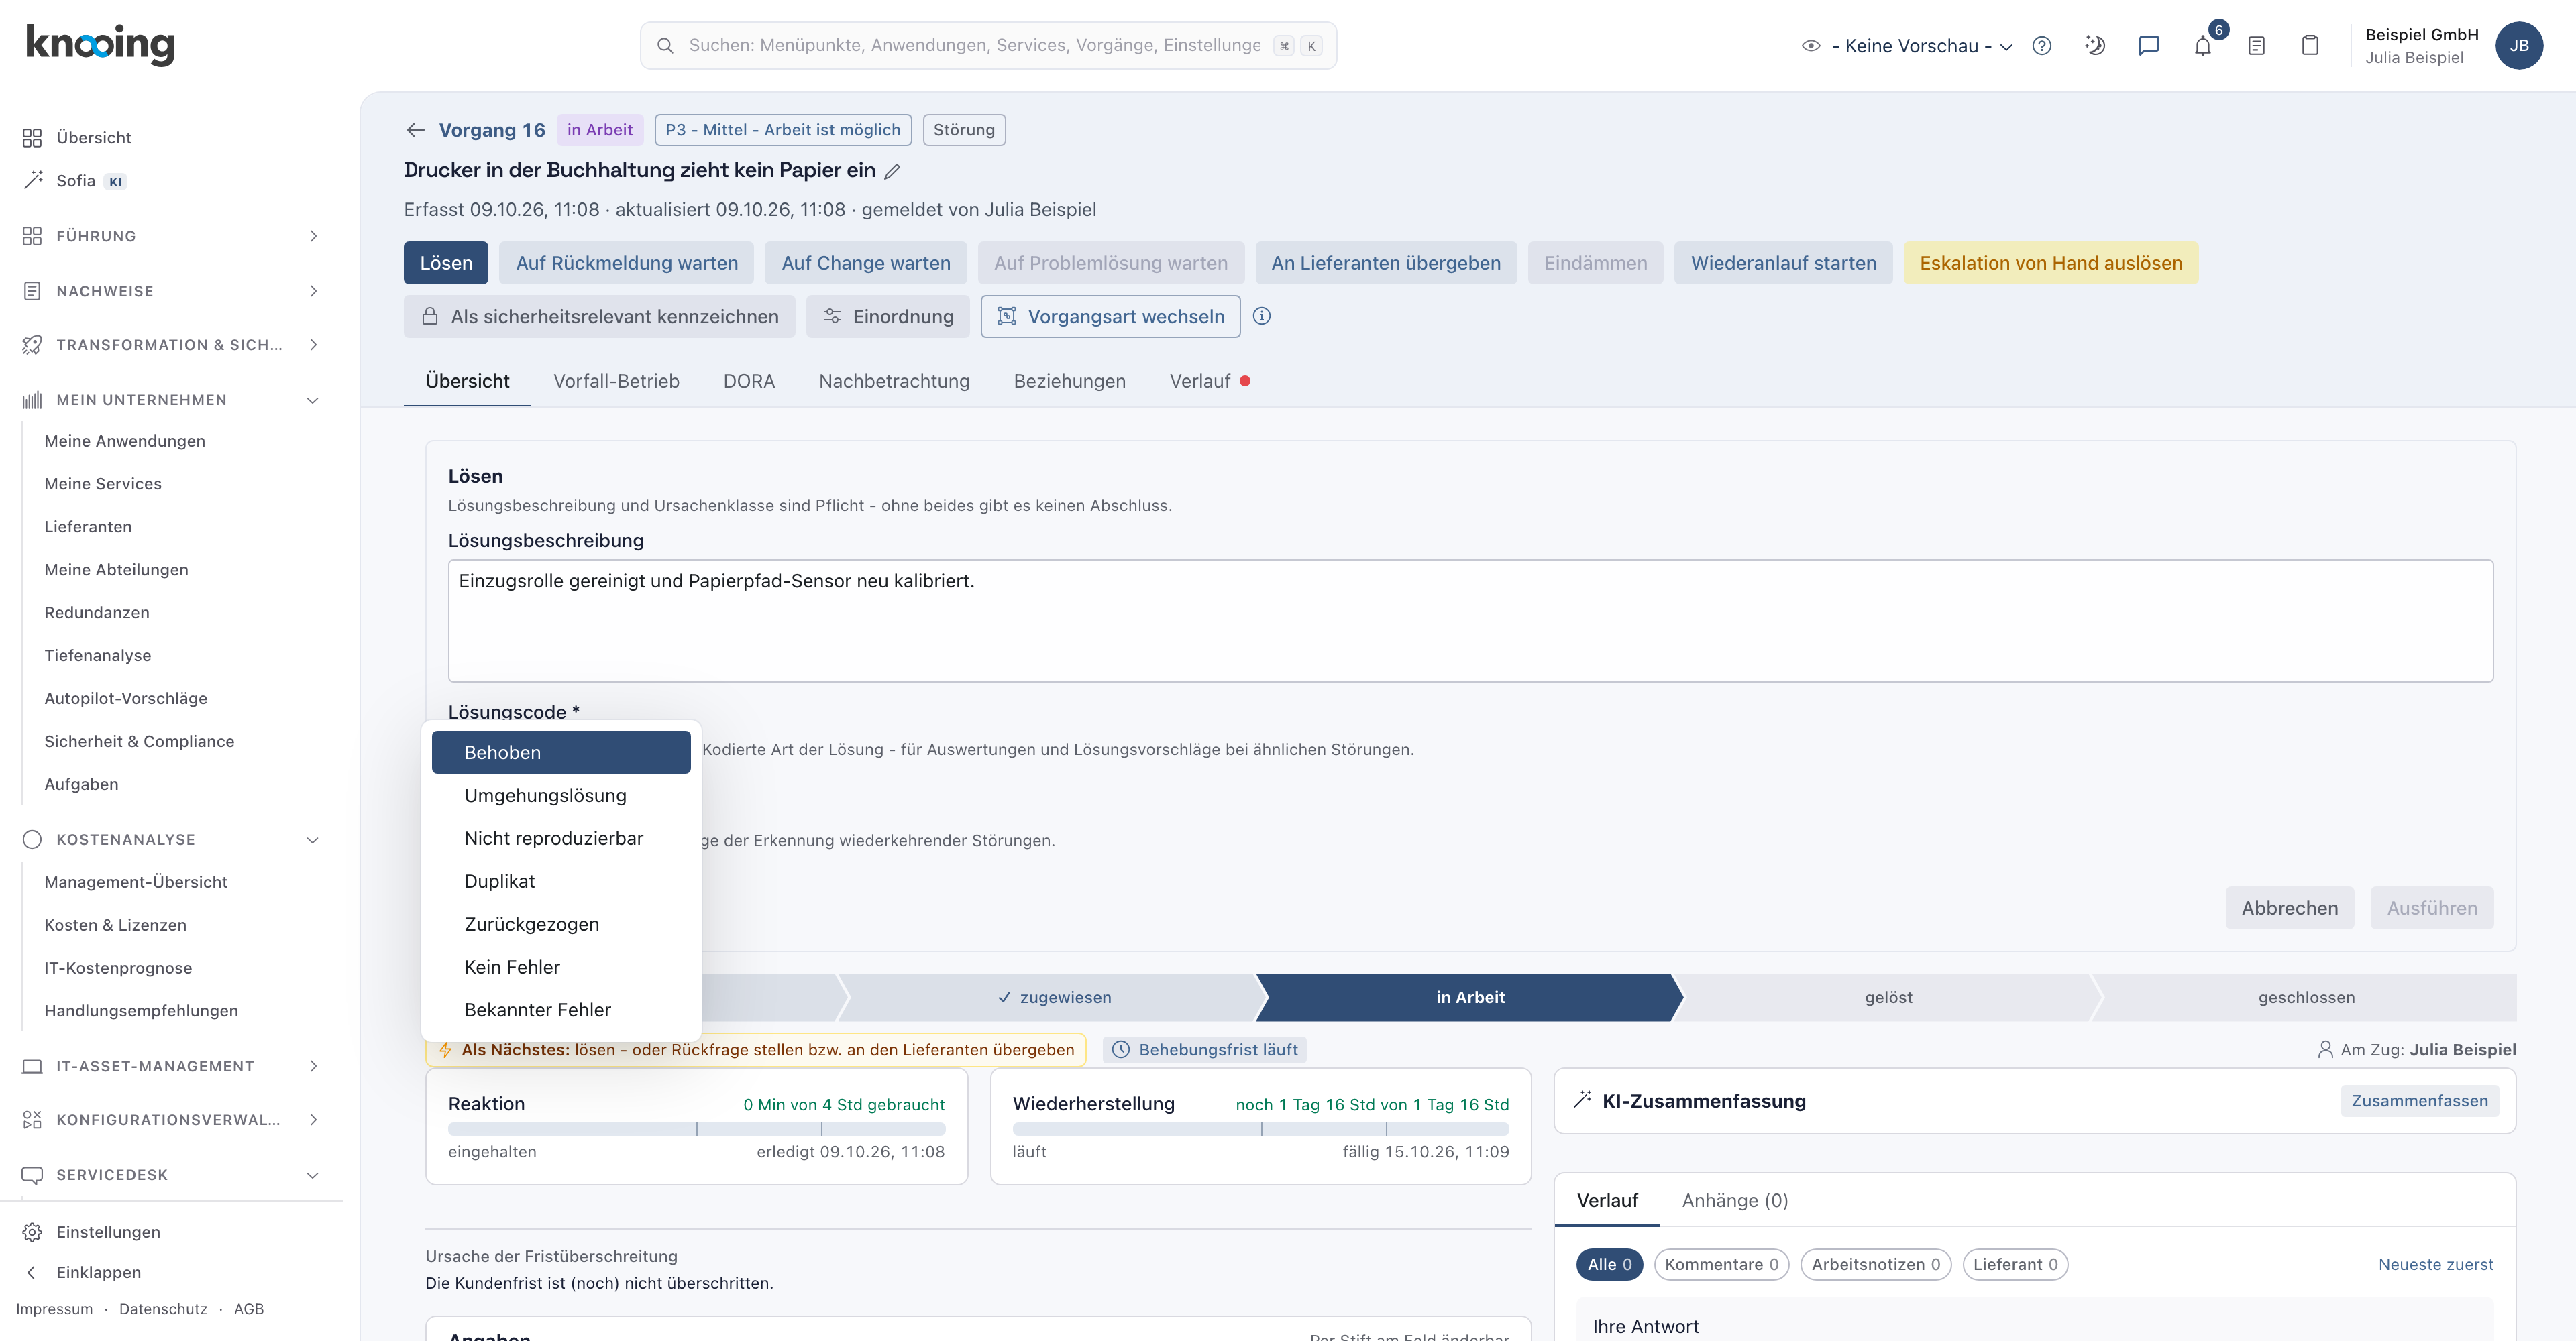Click Eskalation von Hand auslösen
This screenshot has width=2576, height=1341.
pyautogui.click(x=2050, y=263)
